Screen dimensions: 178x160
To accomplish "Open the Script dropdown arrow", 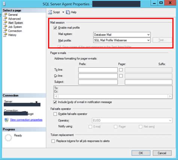I will (x=63, y=12).
